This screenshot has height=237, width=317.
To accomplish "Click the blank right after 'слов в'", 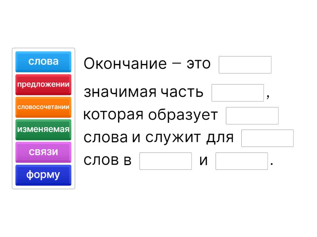I will [x=166, y=161].
